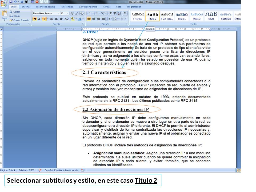Align text right
256x192 pixels.
point(98,19)
